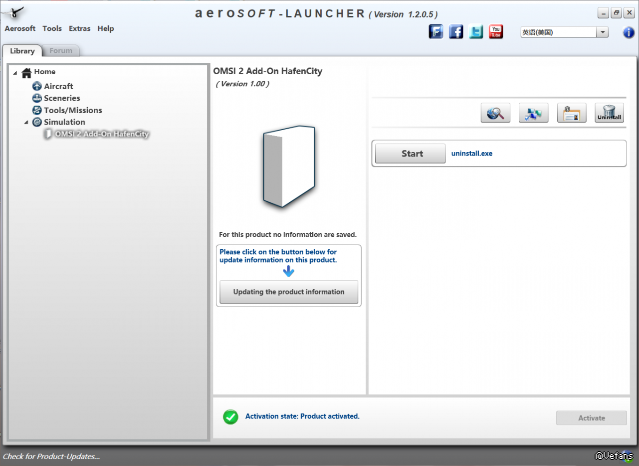Click the globe with magnifier toolbar icon
The image size is (639, 466).
(495, 113)
